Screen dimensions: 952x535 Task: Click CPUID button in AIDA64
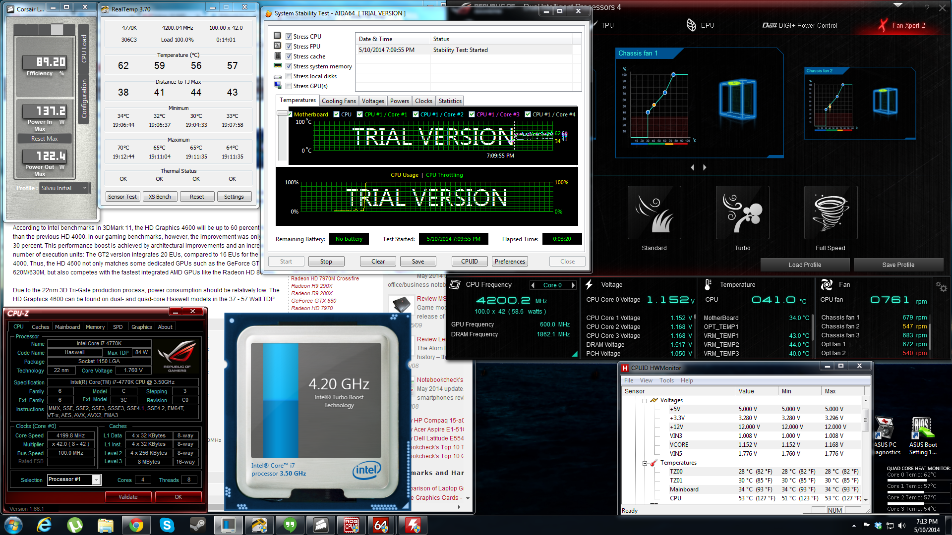pyautogui.click(x=470, y=261)
